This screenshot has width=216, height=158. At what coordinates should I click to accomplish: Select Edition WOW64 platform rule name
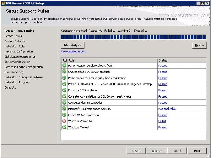[x=83, y=115]
